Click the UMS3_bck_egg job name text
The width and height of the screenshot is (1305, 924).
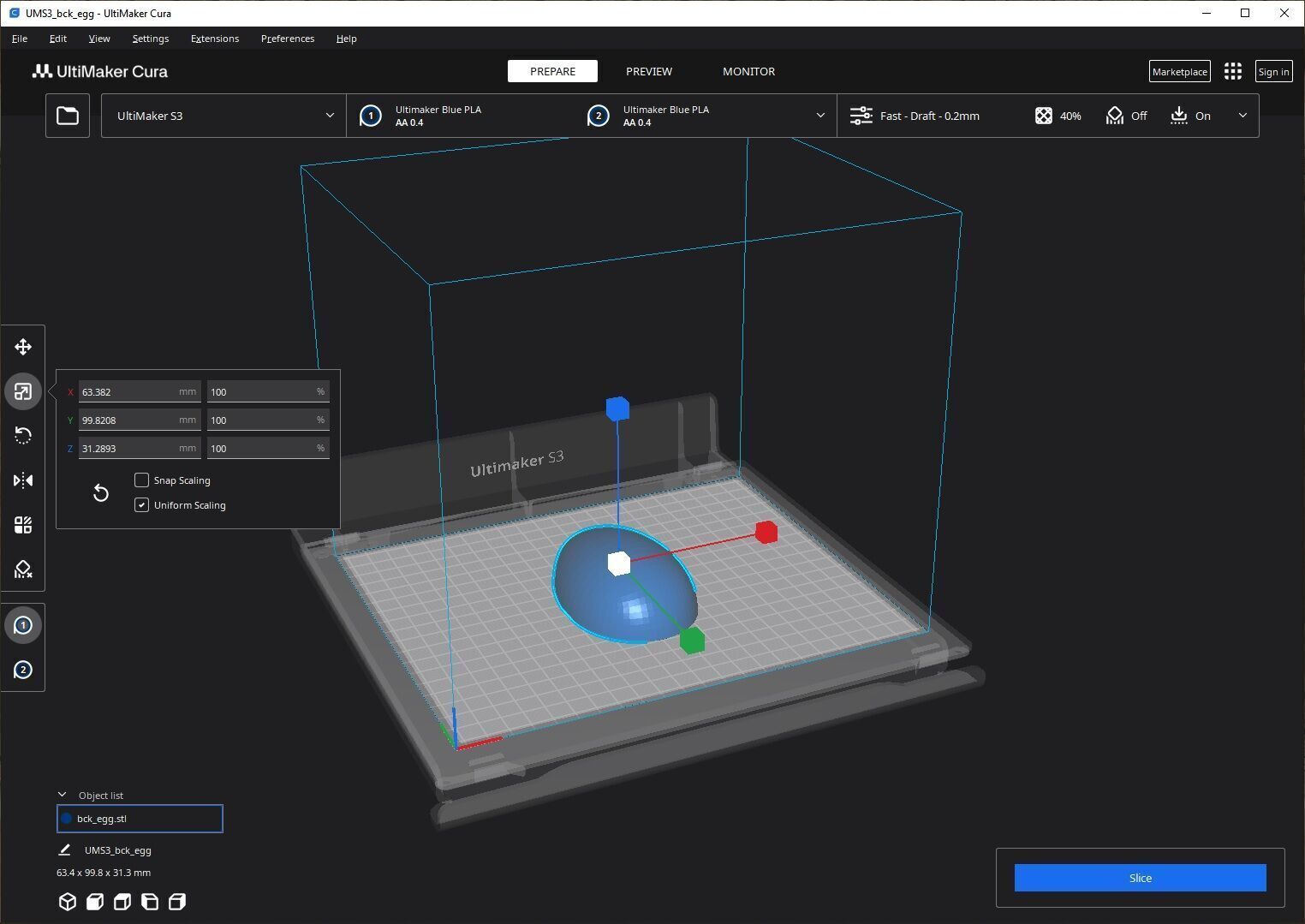(118, 850)
